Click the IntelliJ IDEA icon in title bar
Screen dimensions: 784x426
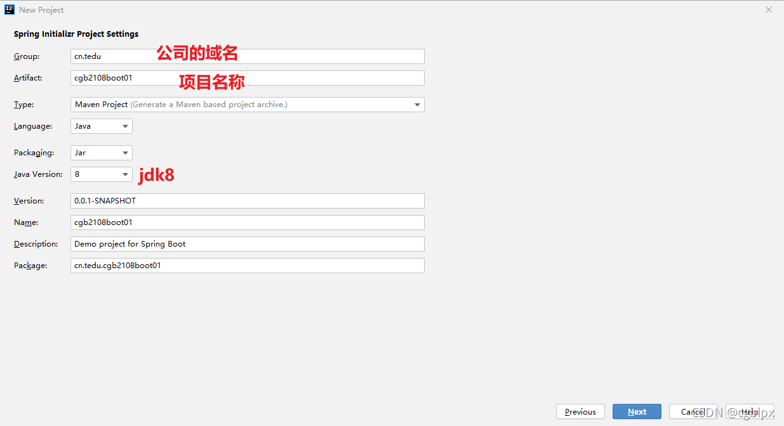pyautogui.click(x=10, y=10)
